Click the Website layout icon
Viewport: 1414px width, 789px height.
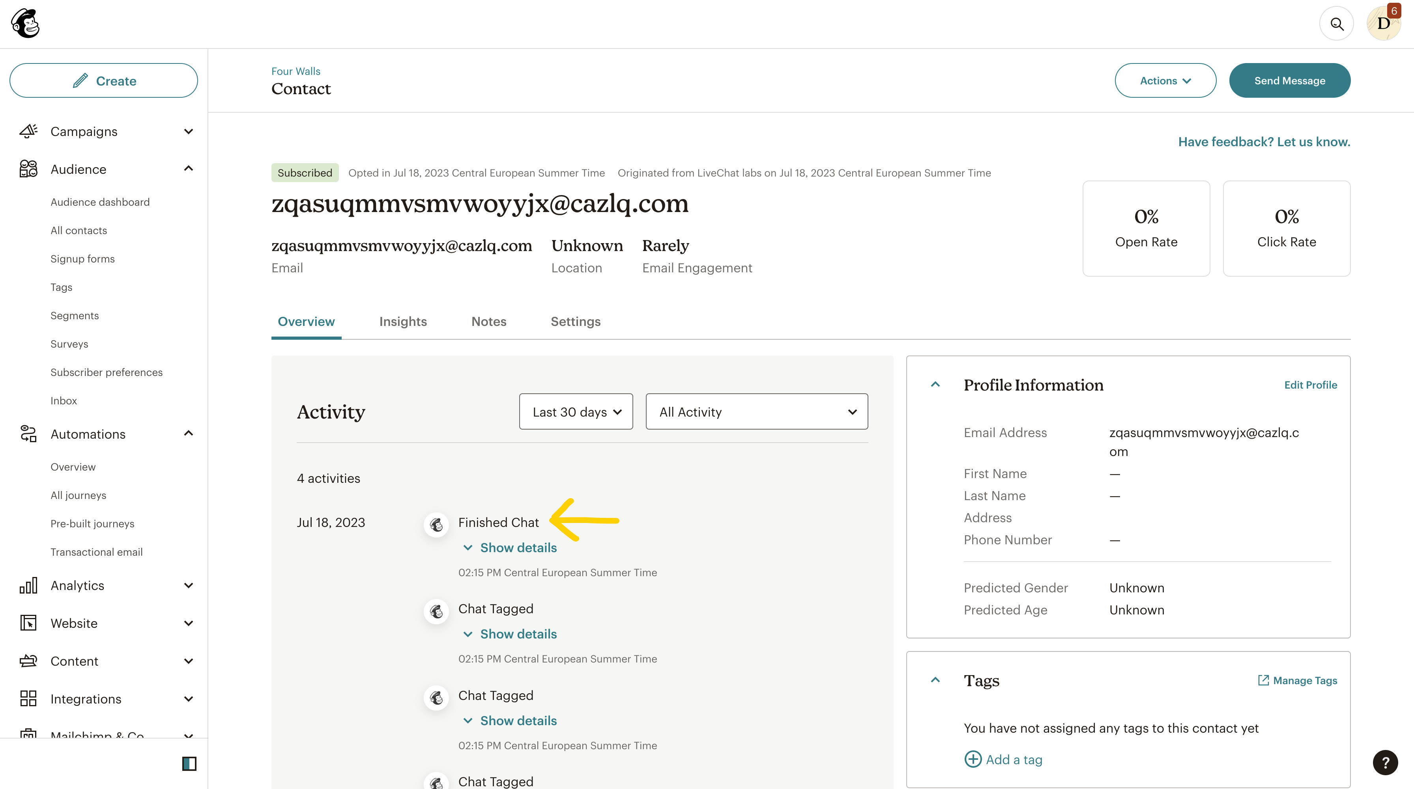(28, 623)
